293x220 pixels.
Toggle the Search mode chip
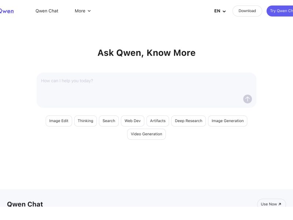click(109, 121)
